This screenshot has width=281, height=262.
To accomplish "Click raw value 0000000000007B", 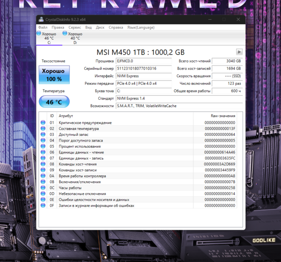I will click(x=220, y=182).
